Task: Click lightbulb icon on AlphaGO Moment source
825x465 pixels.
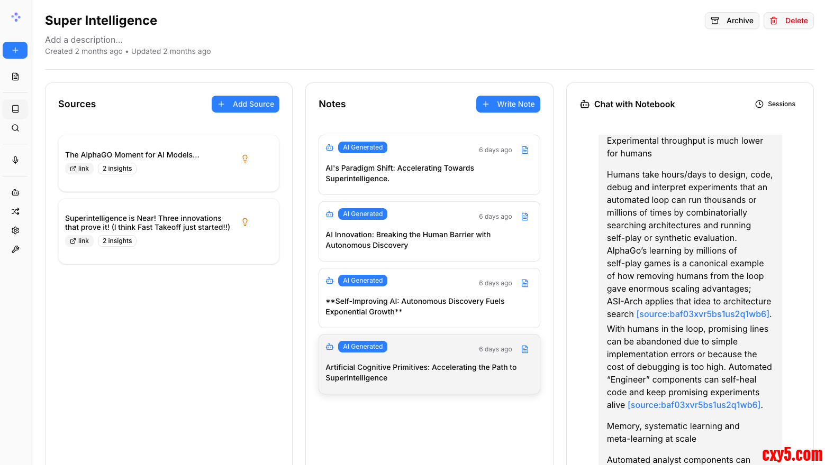Action: (245, 159)
